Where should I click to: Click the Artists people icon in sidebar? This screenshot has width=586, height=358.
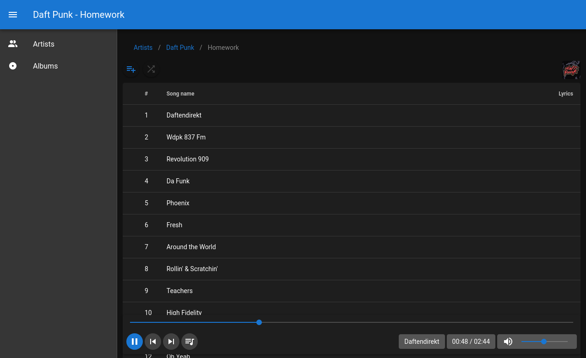13,44
